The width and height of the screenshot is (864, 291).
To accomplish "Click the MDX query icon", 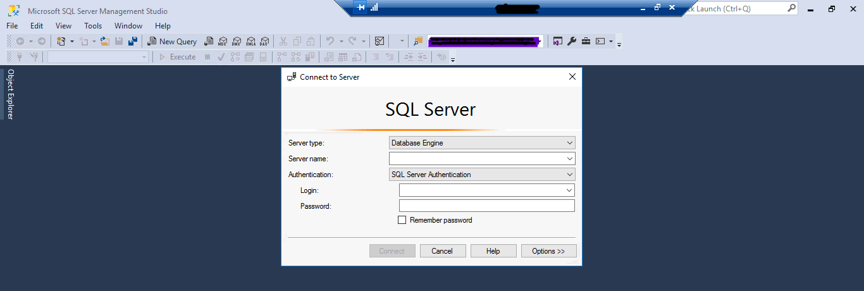I will 222,41.
